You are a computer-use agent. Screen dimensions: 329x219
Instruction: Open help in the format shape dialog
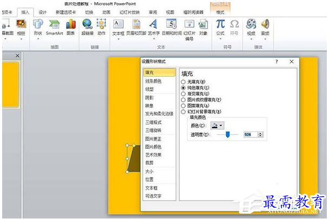point(276,62)
